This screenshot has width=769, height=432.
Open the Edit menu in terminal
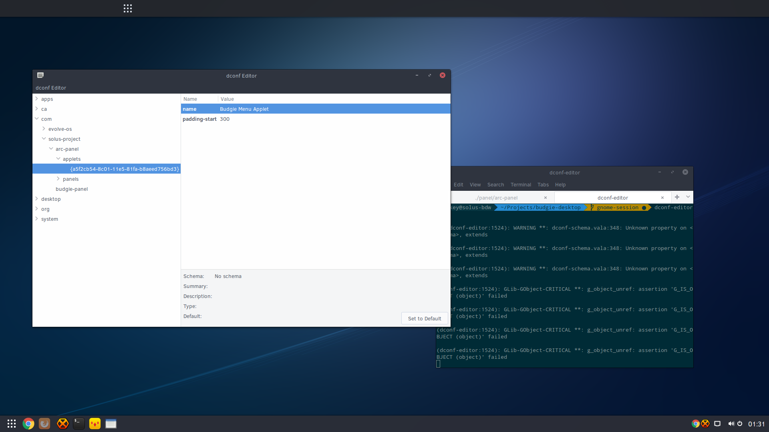[459, 184]
